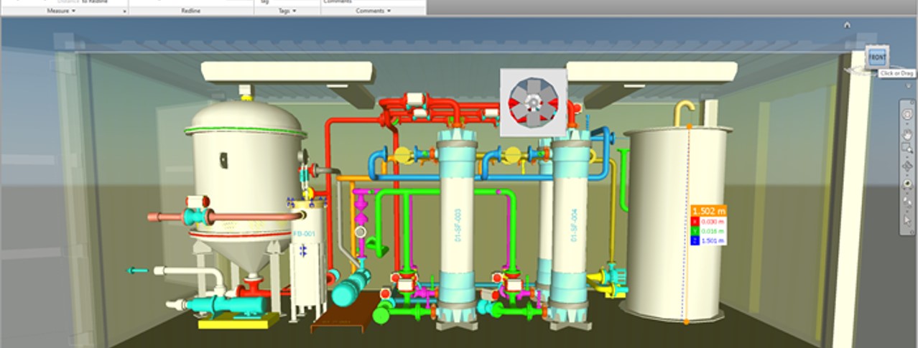Click the red X 0.030 m value
918x348 pixels.
[708, 222]
